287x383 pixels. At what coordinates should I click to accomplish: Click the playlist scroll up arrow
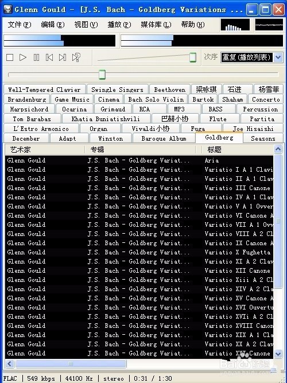tap(278, 149)
